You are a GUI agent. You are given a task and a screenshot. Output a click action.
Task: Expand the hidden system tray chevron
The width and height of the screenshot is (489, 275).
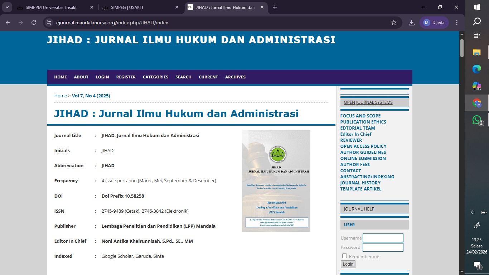pos(472,212)
